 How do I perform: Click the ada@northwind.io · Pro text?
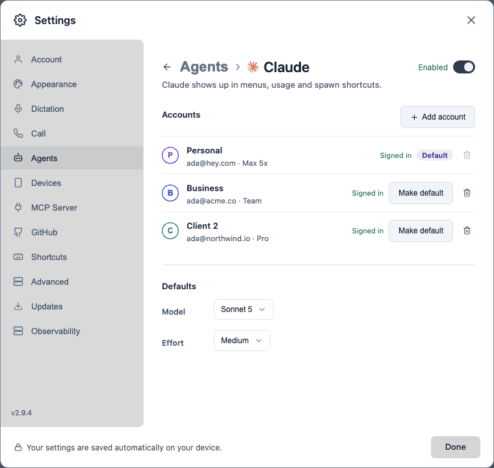(x=227, y=239)
